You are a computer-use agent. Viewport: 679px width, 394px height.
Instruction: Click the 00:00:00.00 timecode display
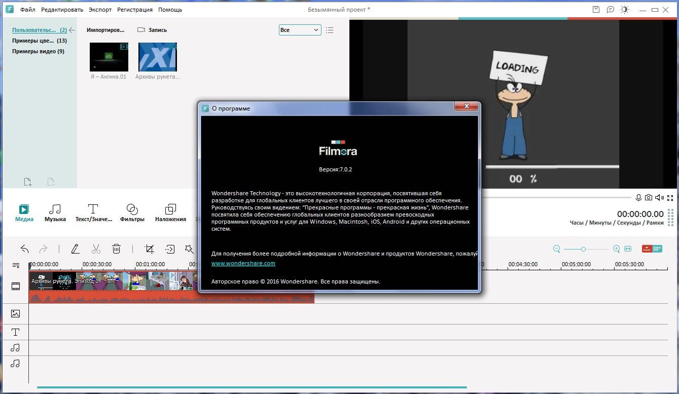640,214
